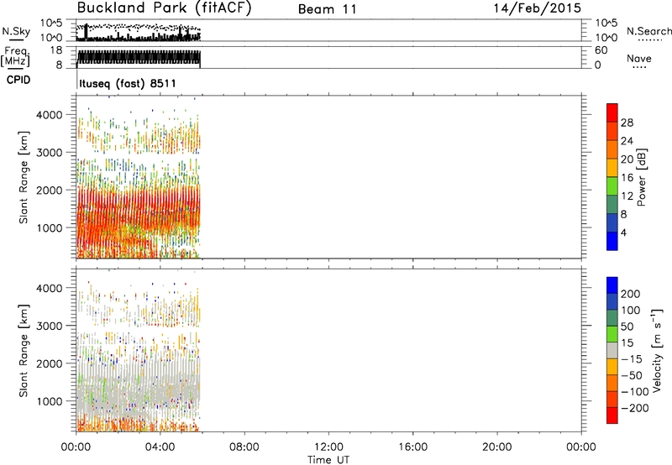Click the '200' Velocity colorbar value
Image resolution: width=672 pixels, height=465 pixels.
[x=631, y=294]
